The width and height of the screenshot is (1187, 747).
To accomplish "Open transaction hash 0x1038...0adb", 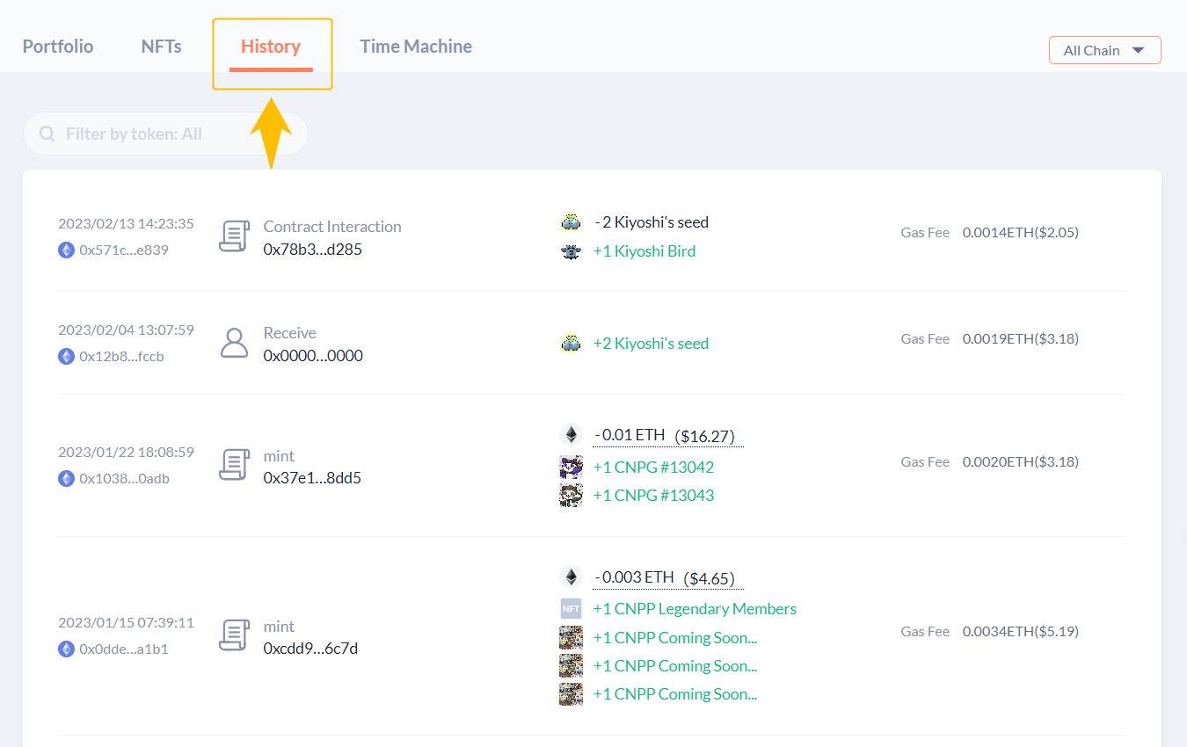I will (124, 478).
